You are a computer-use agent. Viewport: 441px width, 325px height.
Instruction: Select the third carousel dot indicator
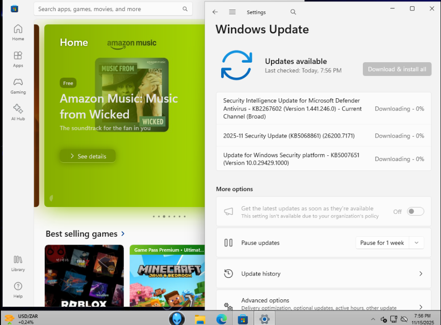pyautogui.click(x=164, y=216)
